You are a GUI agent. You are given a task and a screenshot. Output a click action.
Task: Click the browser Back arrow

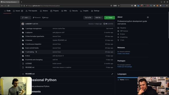point(2,6)
